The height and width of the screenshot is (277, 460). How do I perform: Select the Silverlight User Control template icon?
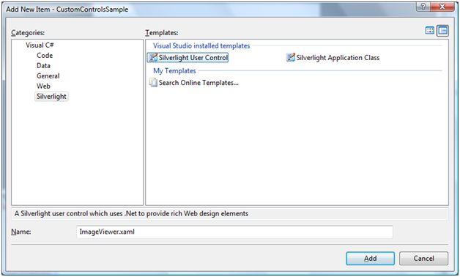pyautogui.click(x=153, y=57)
